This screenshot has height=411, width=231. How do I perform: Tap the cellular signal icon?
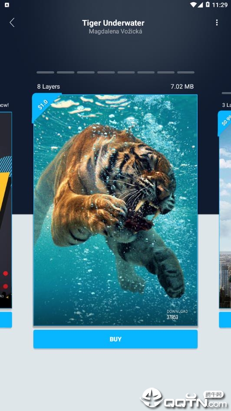201,4
